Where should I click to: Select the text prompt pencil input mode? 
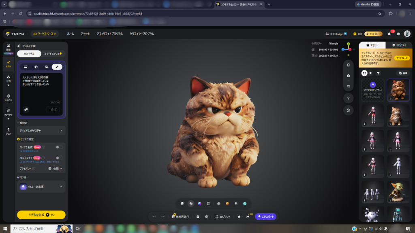(57, 67)
